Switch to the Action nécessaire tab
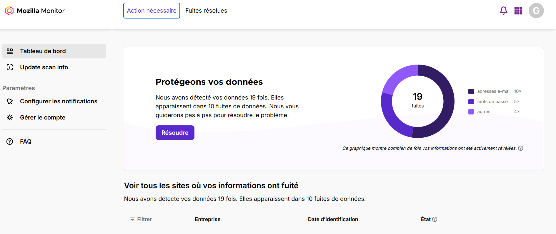556x234 pixels. coord(152,11)
